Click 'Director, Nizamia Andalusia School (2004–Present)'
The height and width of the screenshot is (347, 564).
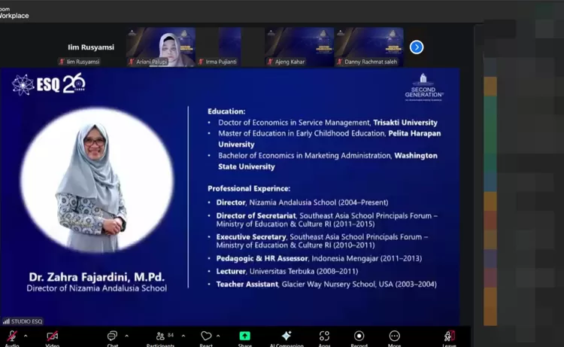click(302, 202)
